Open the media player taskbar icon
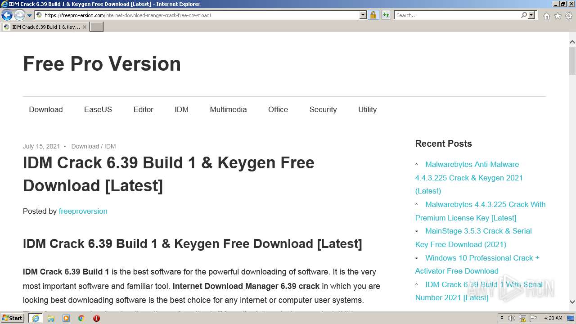The width and height of the screenshot is (576, 324). (x=66, y=318)
